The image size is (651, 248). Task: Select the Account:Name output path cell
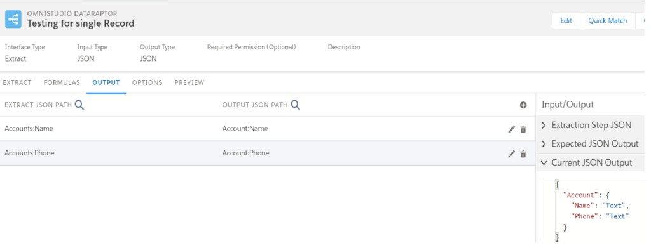tap(245, 128)
